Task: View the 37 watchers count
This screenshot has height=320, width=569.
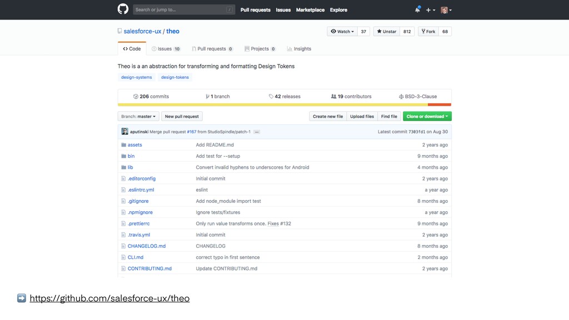Action: [x=363, y=32]
